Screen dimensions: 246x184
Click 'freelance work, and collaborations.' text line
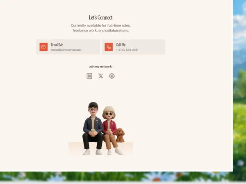click(x=100, y=31)
